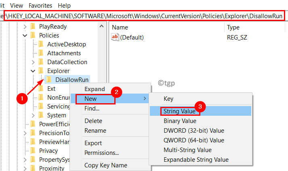Viewport: 288px width, 171px height.
Task: Create a new QWORD (64-bit) Value
Action: click(201, 140)
